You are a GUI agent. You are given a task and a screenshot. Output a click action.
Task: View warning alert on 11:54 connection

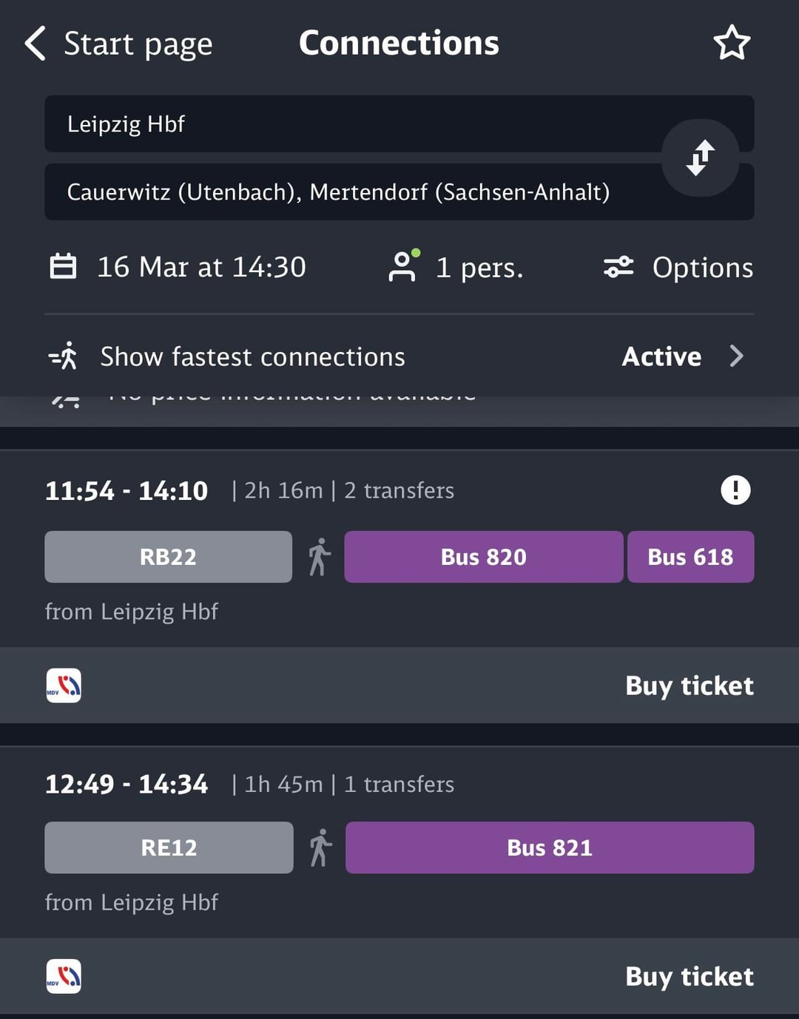[x=735, y=490]
